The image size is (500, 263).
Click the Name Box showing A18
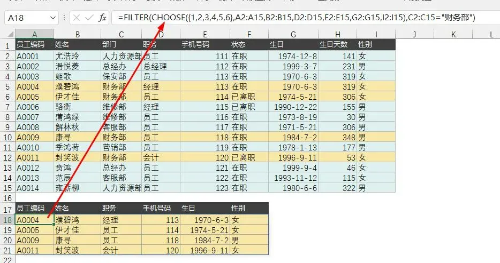pyautogui.click(x=31, y=18)
